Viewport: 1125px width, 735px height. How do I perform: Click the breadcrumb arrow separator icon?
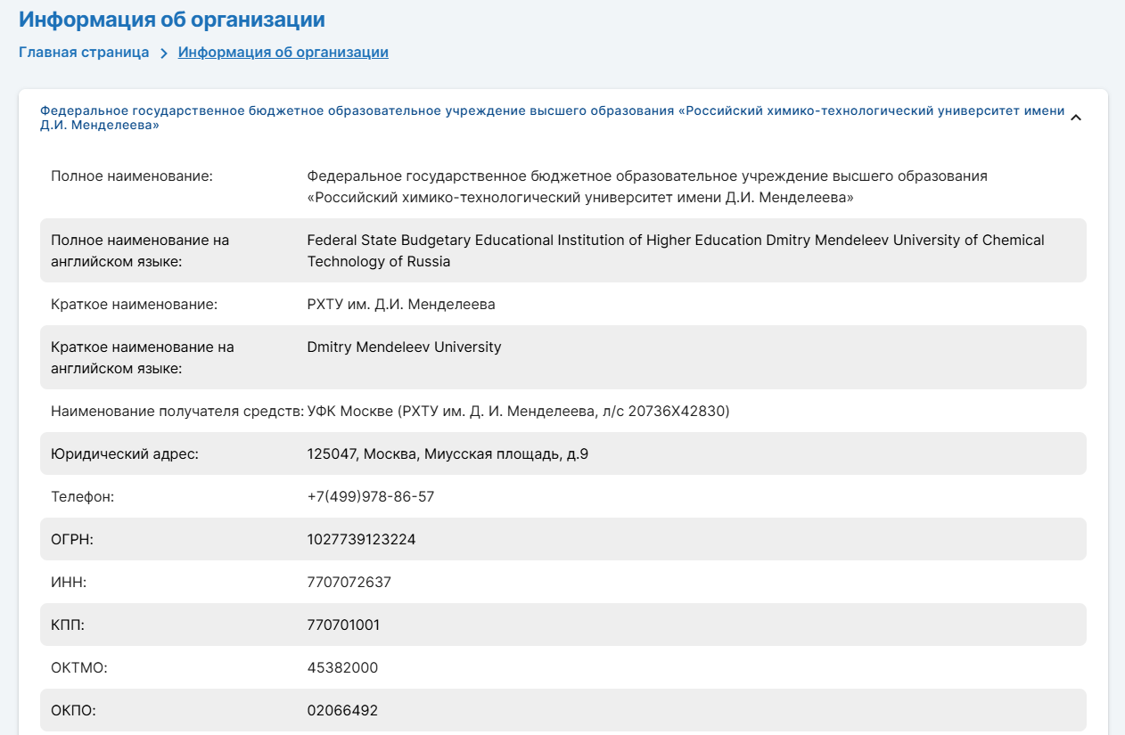tap(164, 53)
